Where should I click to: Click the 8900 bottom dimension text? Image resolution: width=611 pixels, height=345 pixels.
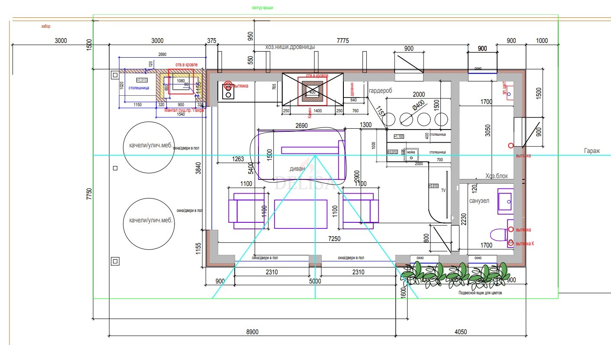point(252,332)
